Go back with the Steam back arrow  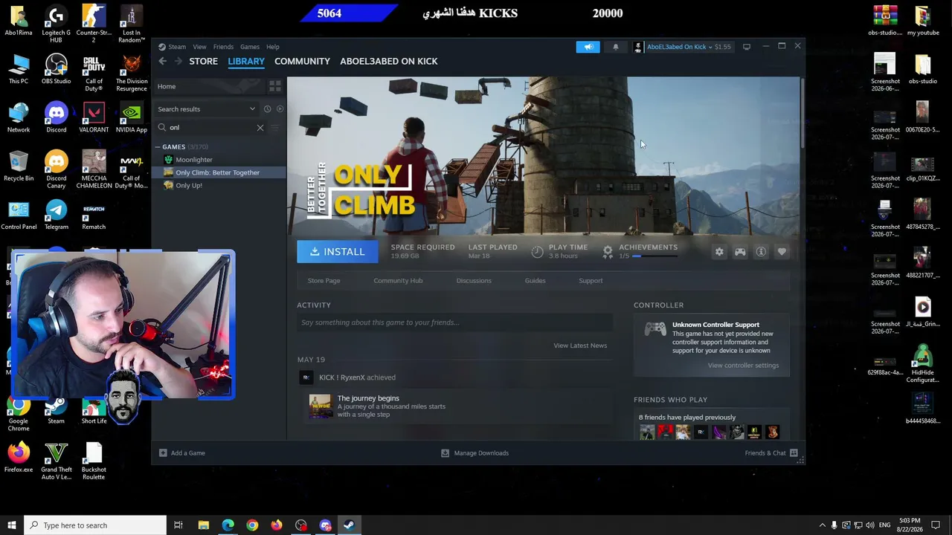pos(162,61)
